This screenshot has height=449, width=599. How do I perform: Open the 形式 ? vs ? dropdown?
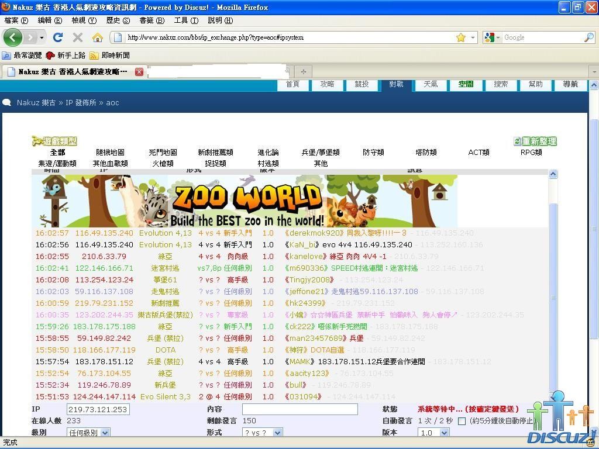pyautogui.click(x=263, y=433)
